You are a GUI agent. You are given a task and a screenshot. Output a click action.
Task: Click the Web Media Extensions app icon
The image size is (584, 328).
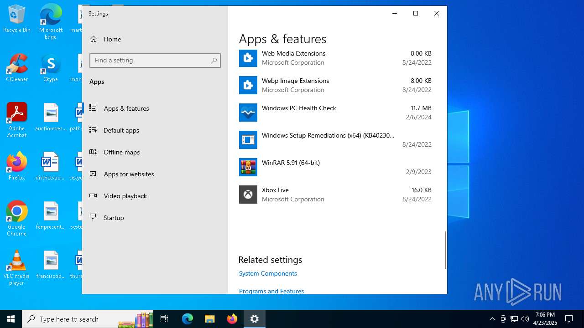(x=248, y=58)
